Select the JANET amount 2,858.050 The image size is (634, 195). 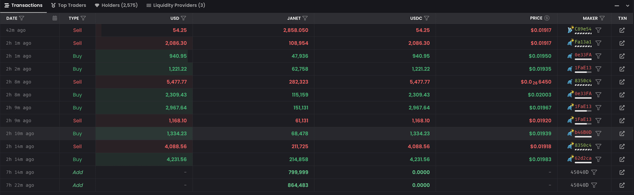click(x=296, y=31)
